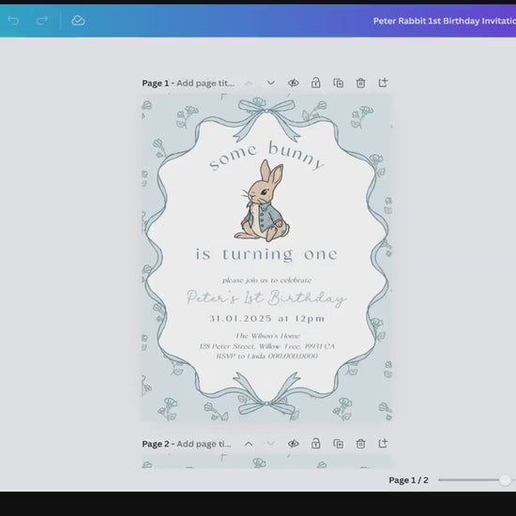The width and height of the screenshot is (516, 516).
Task: Select "The Wilson's Home" text line
Action: [x=267, y=336]
